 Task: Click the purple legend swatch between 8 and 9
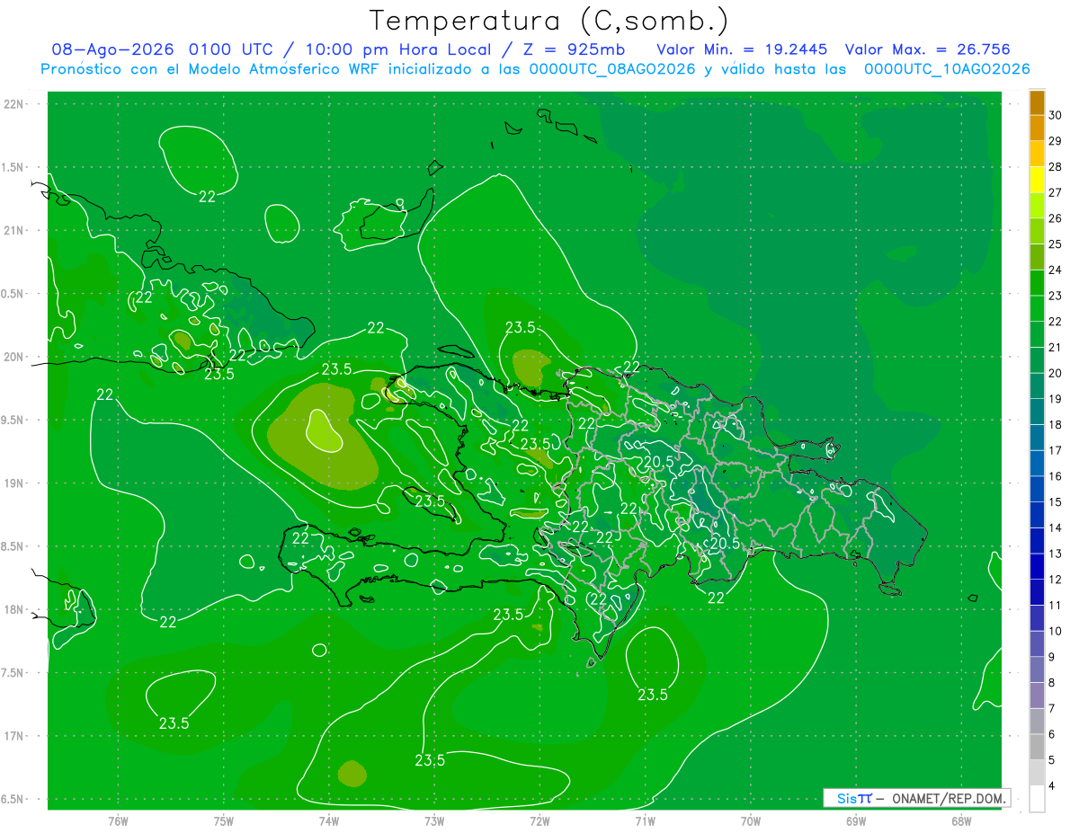coord(1037,669)
